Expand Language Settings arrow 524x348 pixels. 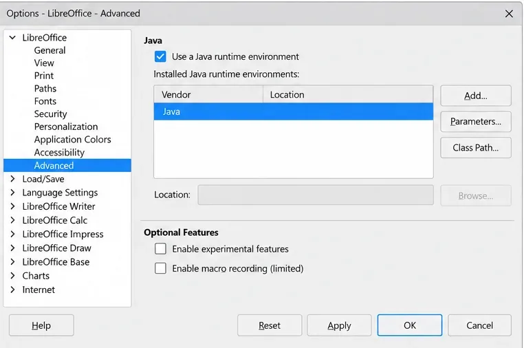pos(12,193)
